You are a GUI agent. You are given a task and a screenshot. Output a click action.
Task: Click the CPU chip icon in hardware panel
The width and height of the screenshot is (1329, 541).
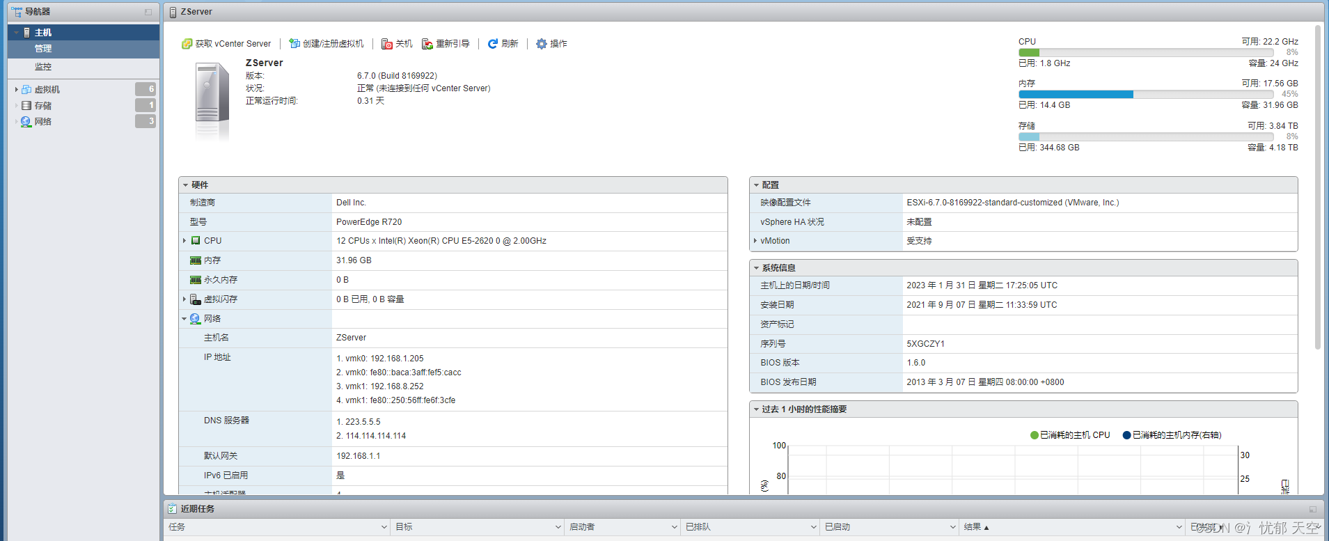196,241
